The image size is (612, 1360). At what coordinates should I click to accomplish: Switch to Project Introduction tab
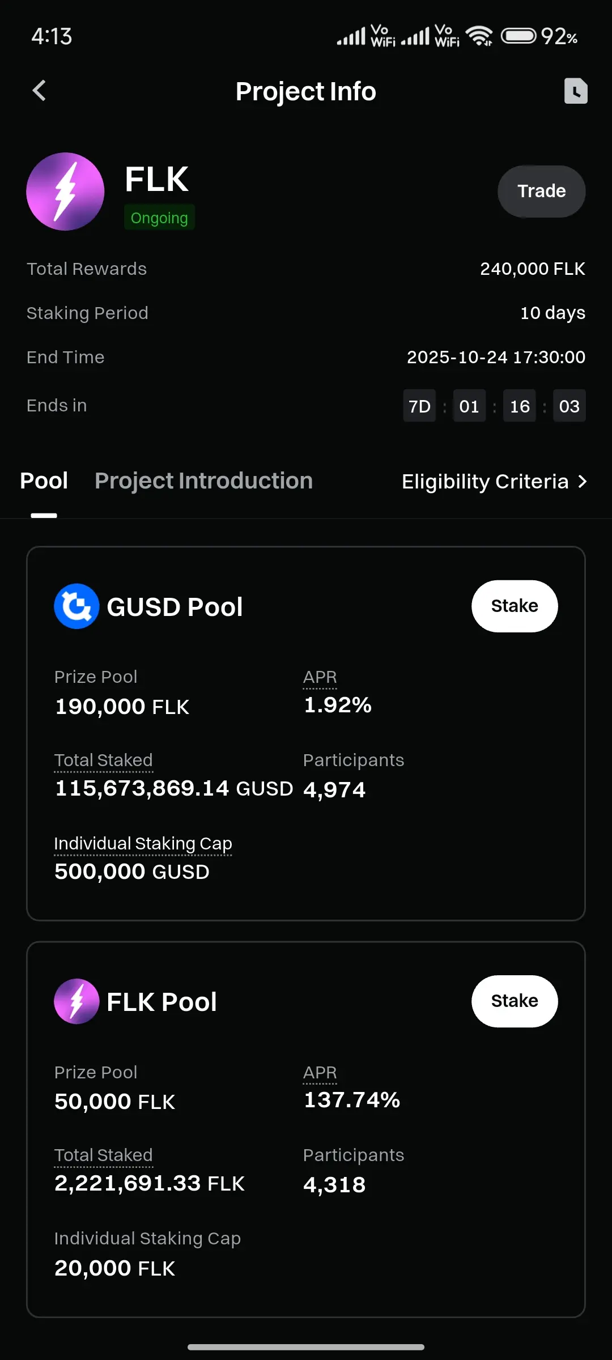203,481
